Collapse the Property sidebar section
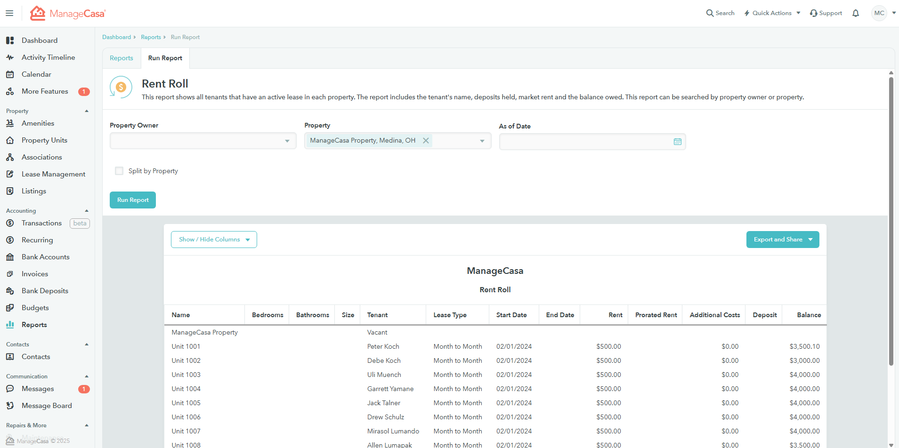Image resolution: width=899 pixels, height=448 pixels. [87, 111]
